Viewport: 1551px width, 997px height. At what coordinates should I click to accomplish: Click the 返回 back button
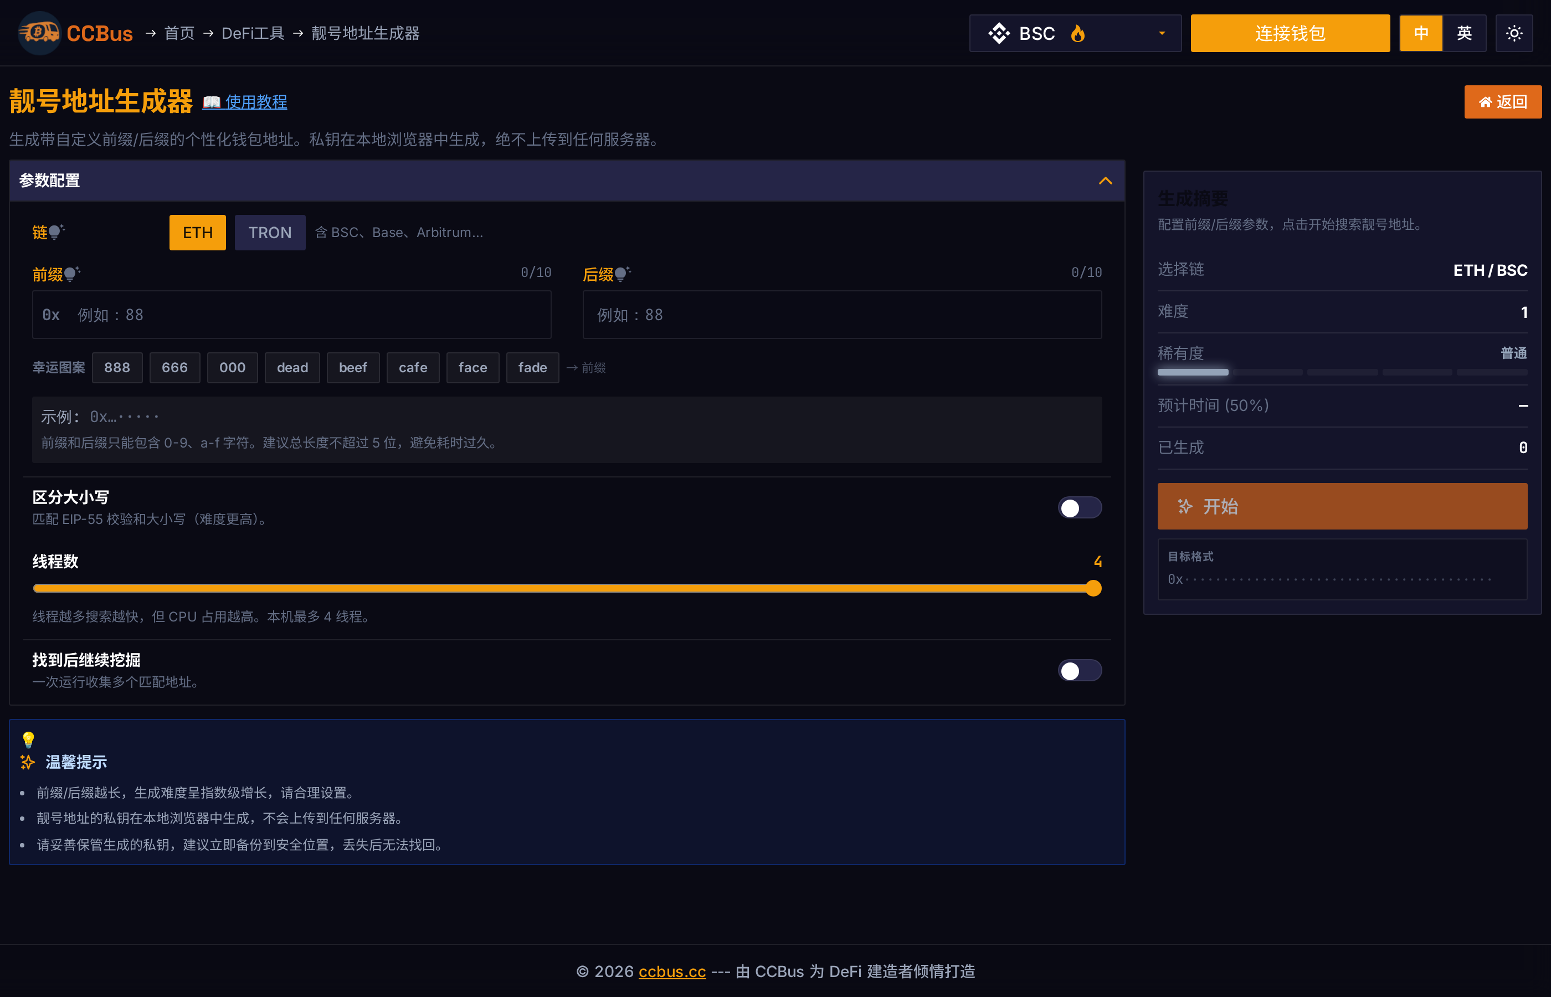click(x=1503, y=102)
